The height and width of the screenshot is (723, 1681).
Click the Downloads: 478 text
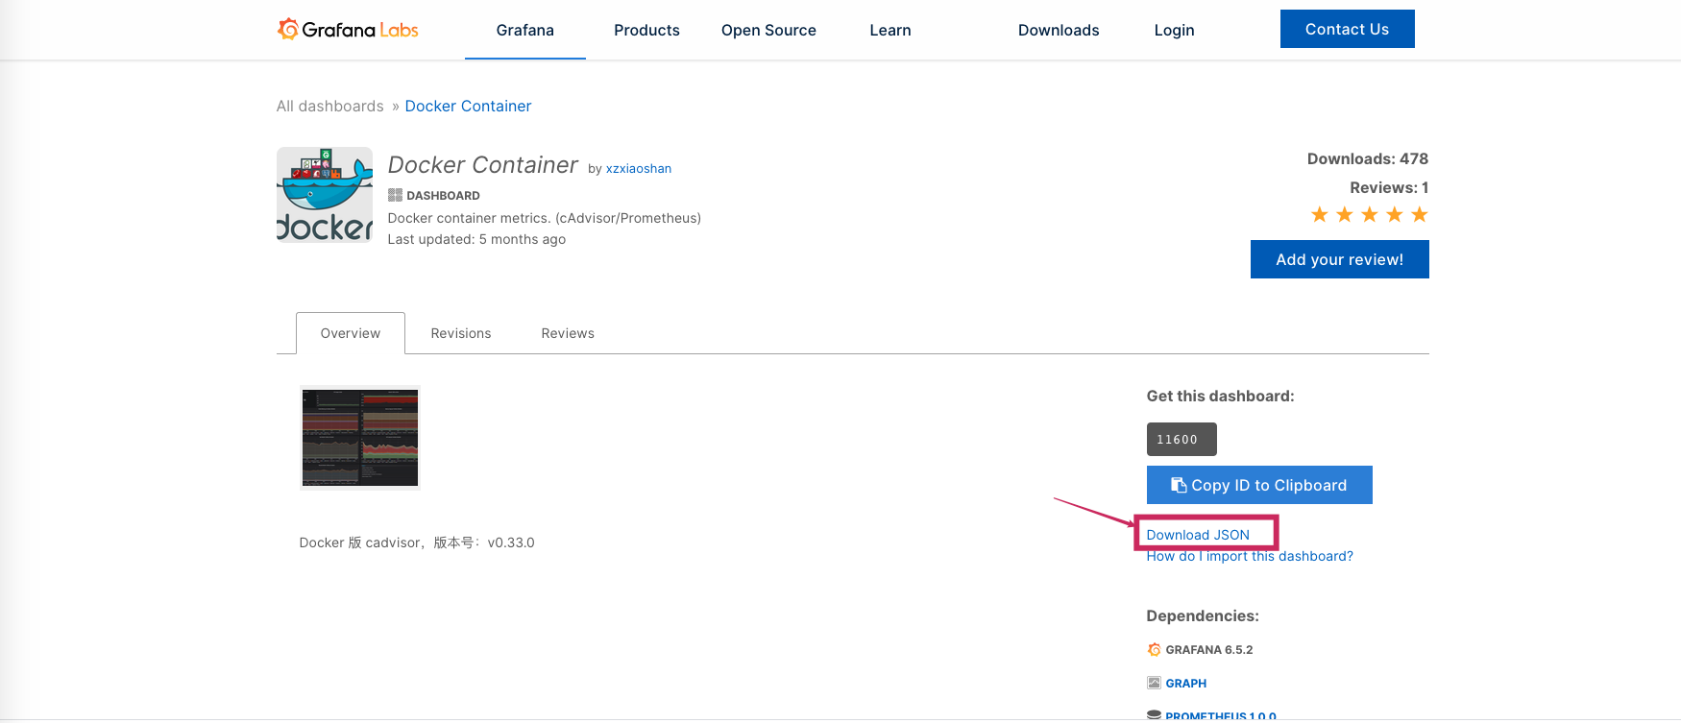tap(1367, 158)
